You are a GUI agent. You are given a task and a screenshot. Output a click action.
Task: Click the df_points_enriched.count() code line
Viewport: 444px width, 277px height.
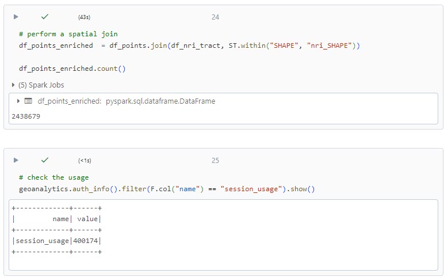pyautogui.click(x=72, y=69)
